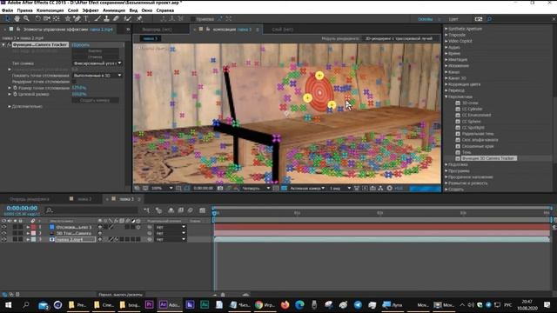
Task: Expand the Trapcode effects category
Action: pos(446,35)
